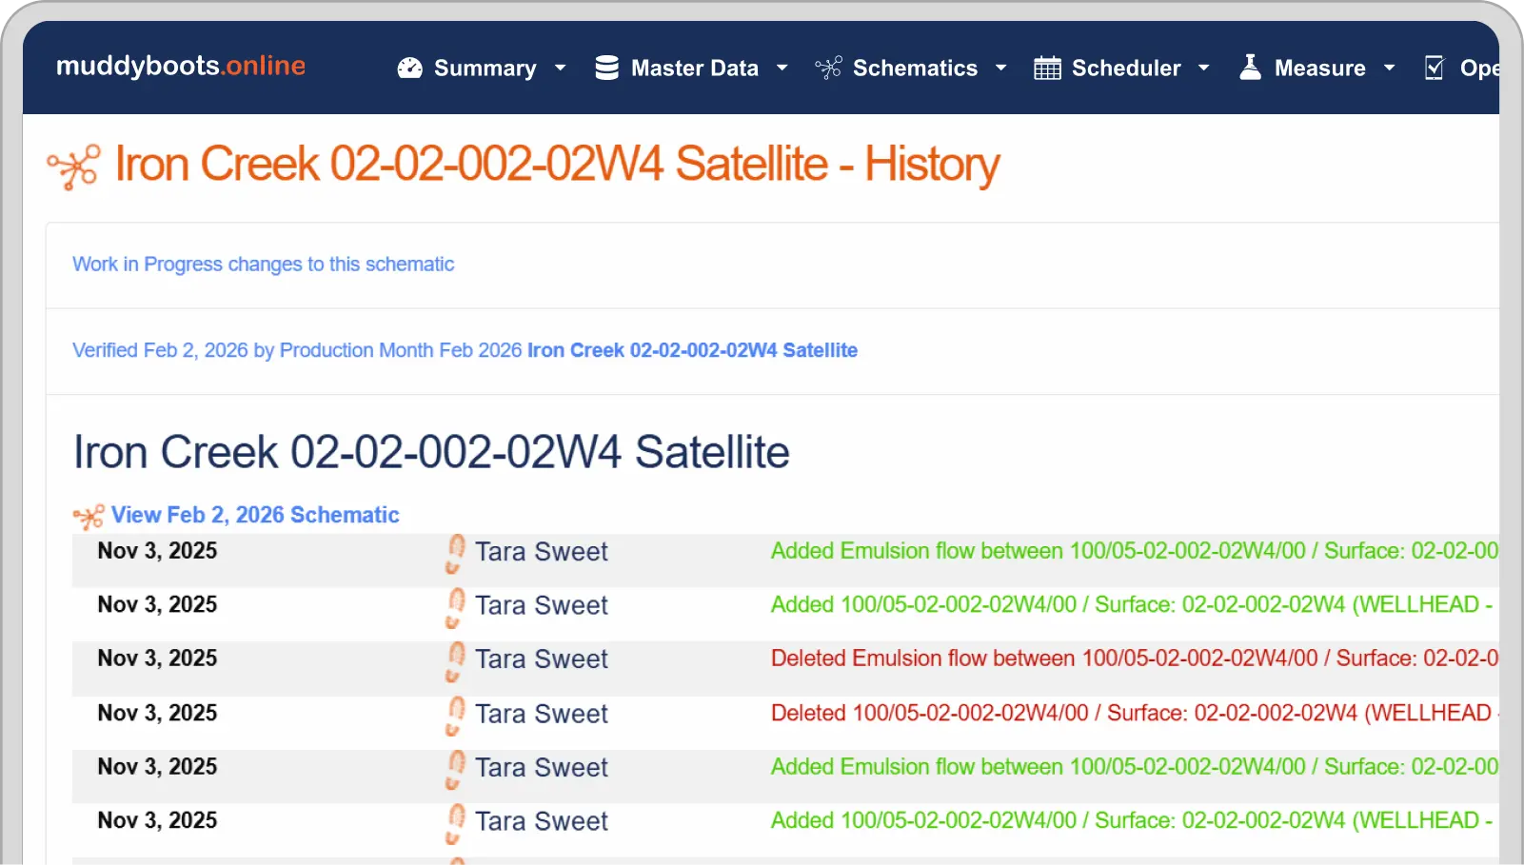
Task: Open Work in Progress changes link
Action: [x=263, y=265]
